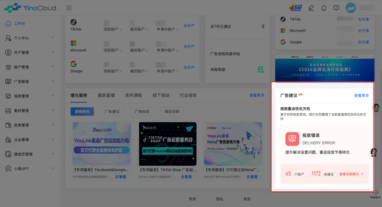Expand the 财务管理 menu chevron
This screenshot has height=207, width=382.
click(53, 125)
